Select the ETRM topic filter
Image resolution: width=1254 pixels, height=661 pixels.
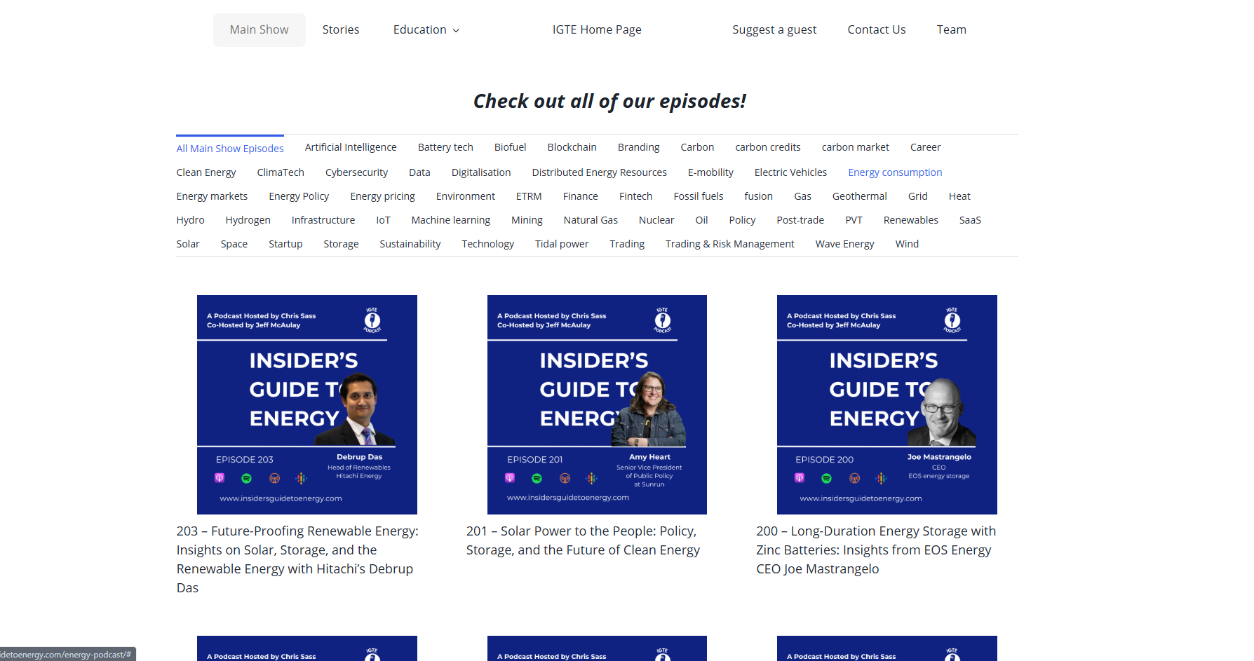[529, 196]
